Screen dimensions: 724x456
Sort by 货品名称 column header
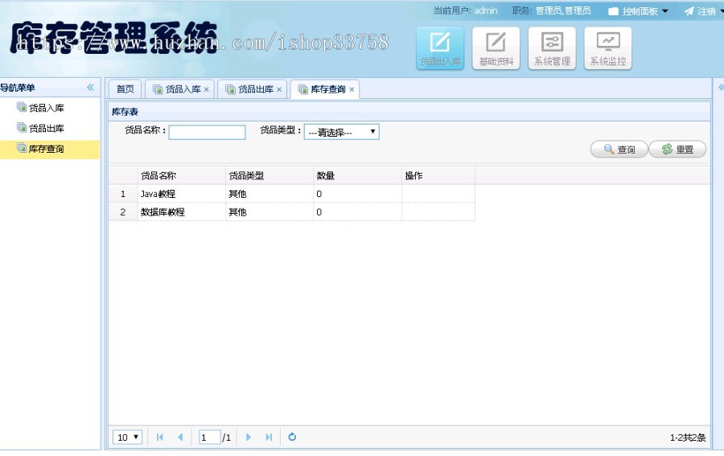pos(182,175)
